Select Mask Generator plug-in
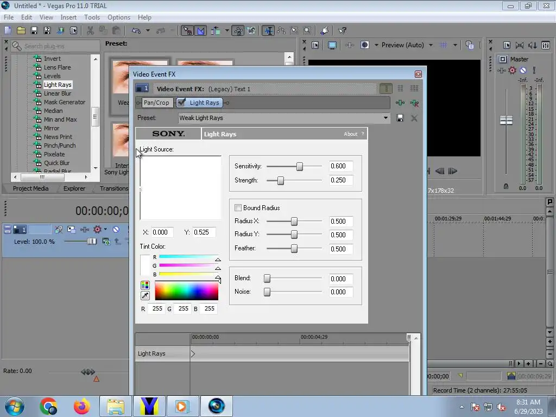The height and width of the screenshot is (417, 556). (x=65, y=102)
